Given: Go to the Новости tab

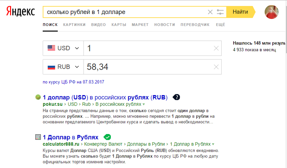Looking at the screenshot, I should [x=165, y=25].
